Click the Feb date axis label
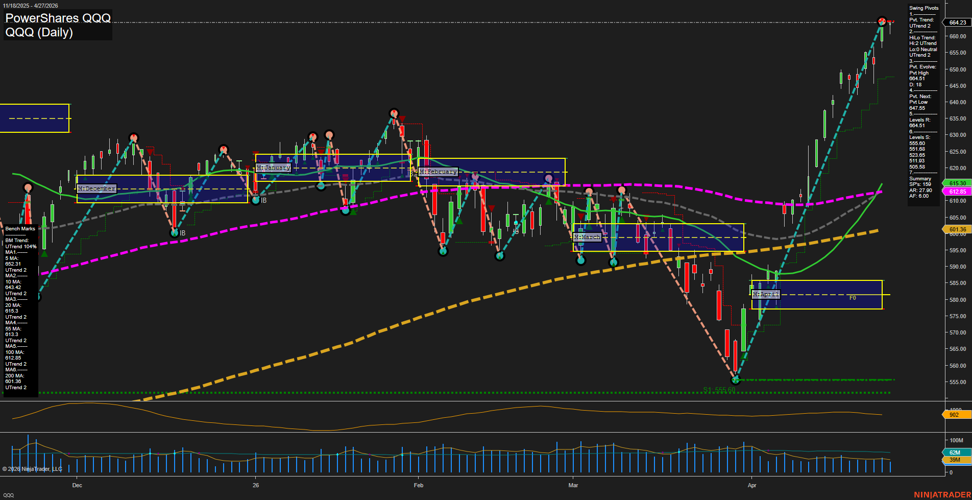This screenshot has width=972, height=500. (x=419, y=485)
